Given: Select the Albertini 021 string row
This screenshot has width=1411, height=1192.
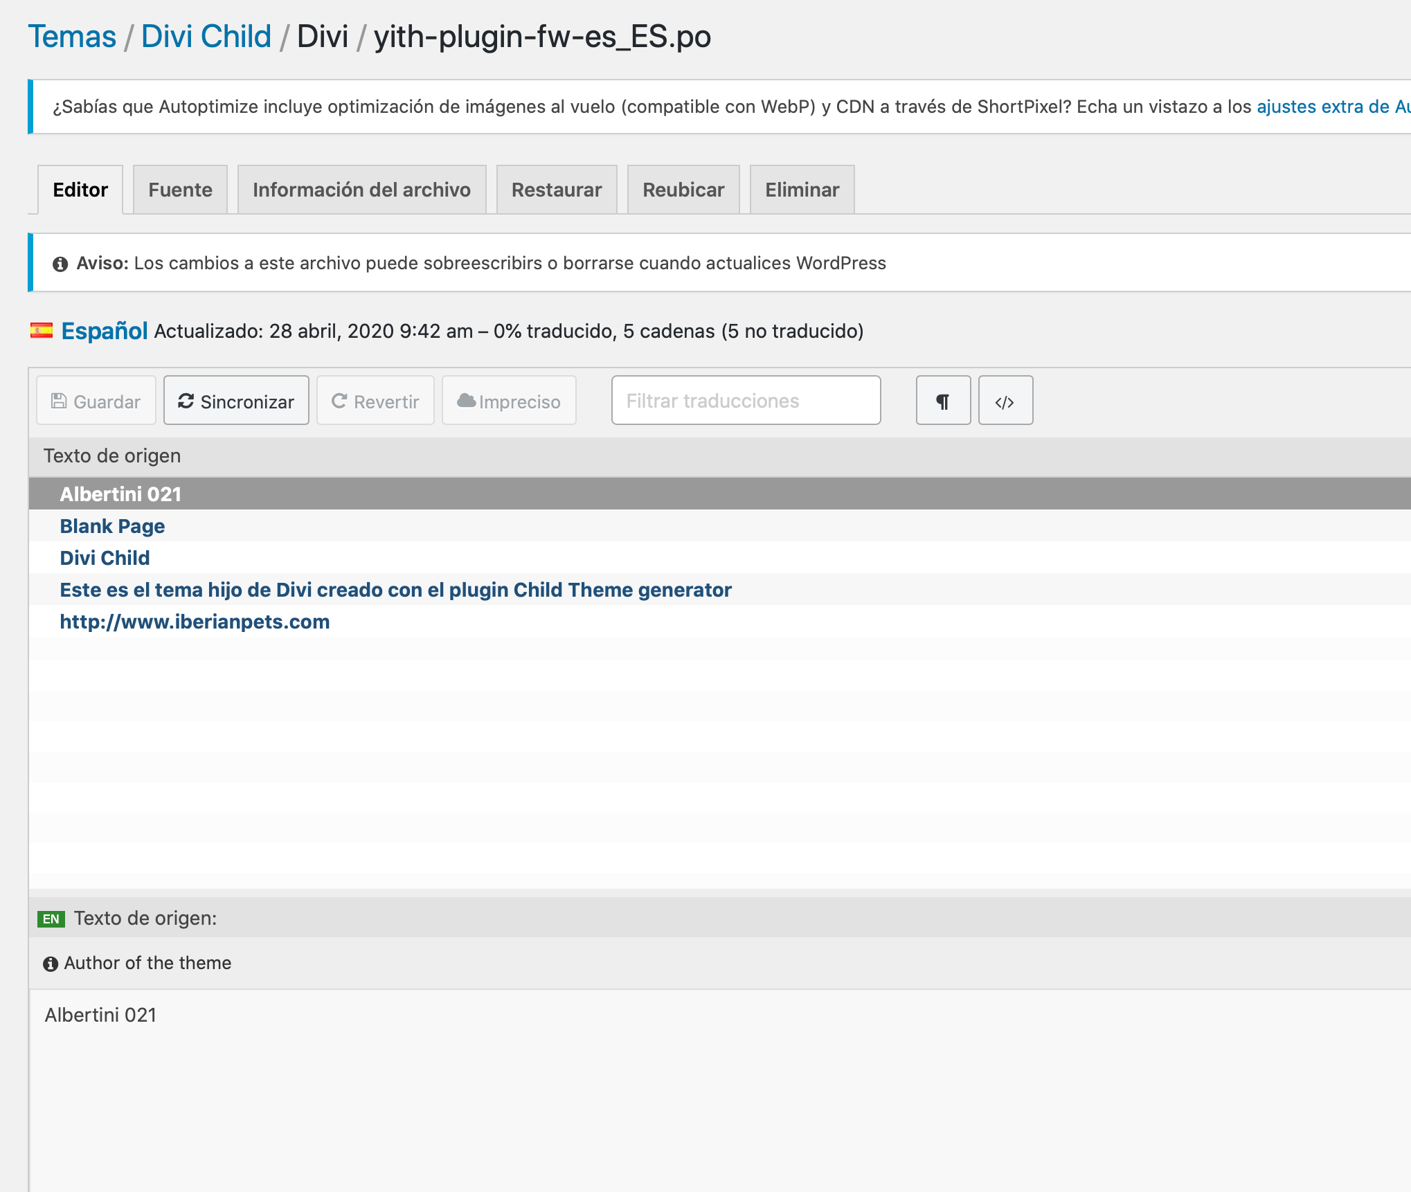Looking at the screenshot, I should [720, 494].
